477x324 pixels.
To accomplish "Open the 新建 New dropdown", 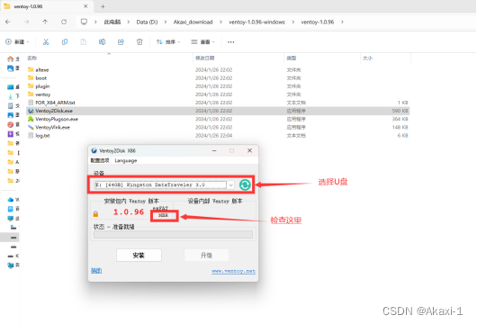I will pyautogui.click(x=17, y=42).
